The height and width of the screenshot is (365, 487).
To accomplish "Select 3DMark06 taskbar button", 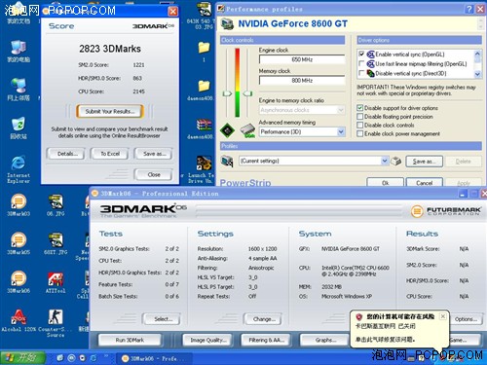I will pyautogui.click(x=154, y=358).
